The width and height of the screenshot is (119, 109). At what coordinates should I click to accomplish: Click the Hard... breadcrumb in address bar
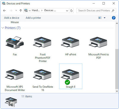pos(36,10)
